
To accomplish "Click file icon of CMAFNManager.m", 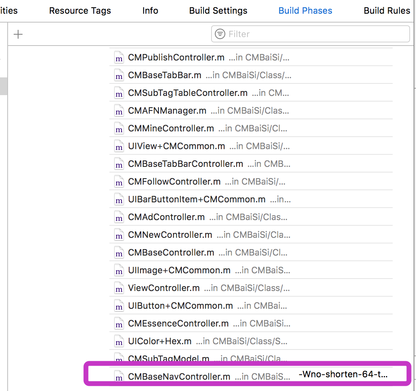I will point(119,110).
